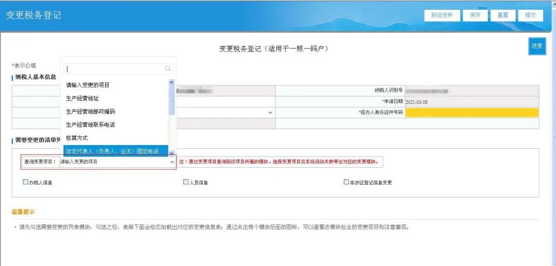Click the 纳税人识别号 label
The image size is (556, 266).
click(x=389, y=91)
